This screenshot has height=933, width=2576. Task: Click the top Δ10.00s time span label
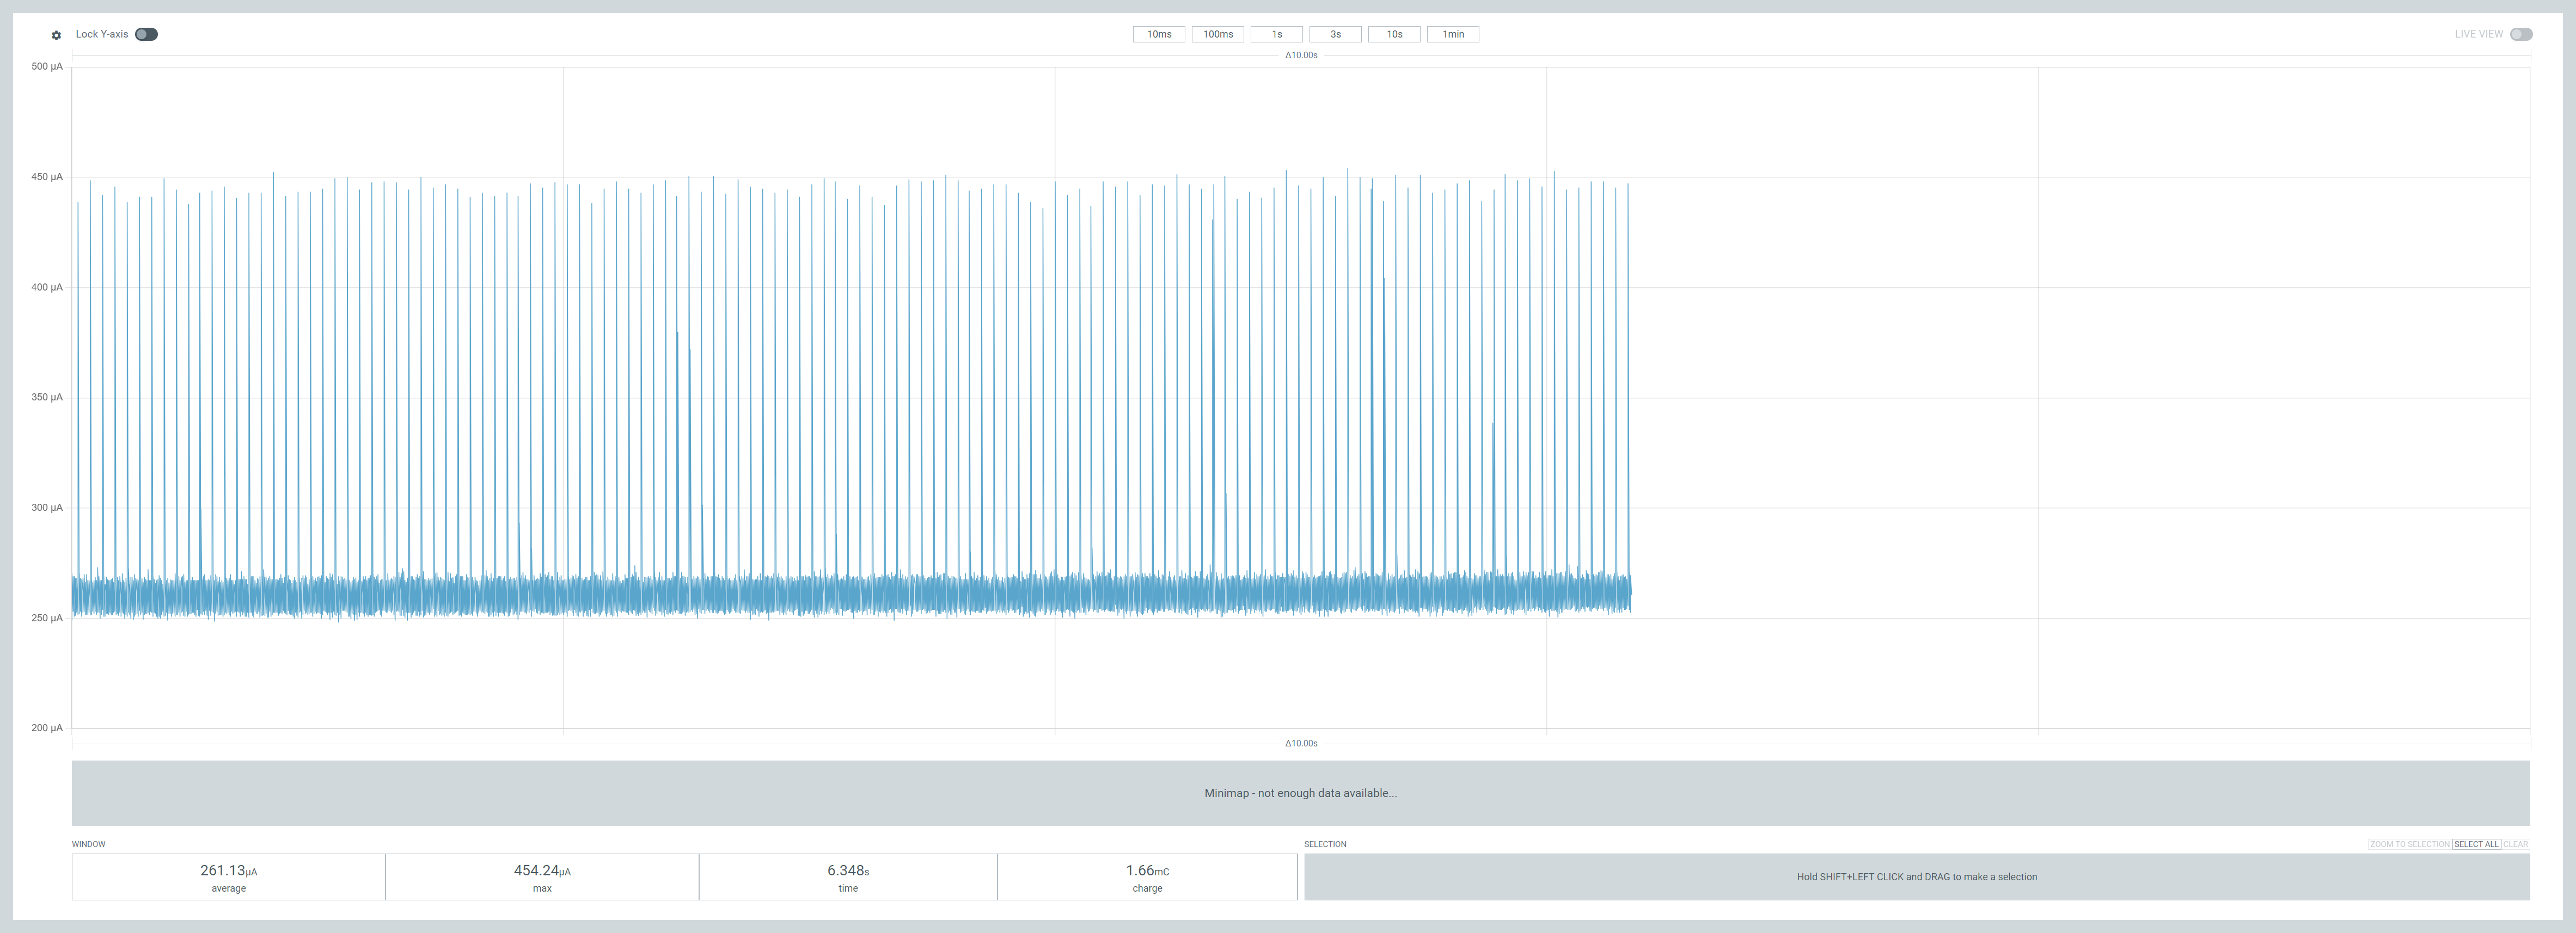(x=1301, y=55)
